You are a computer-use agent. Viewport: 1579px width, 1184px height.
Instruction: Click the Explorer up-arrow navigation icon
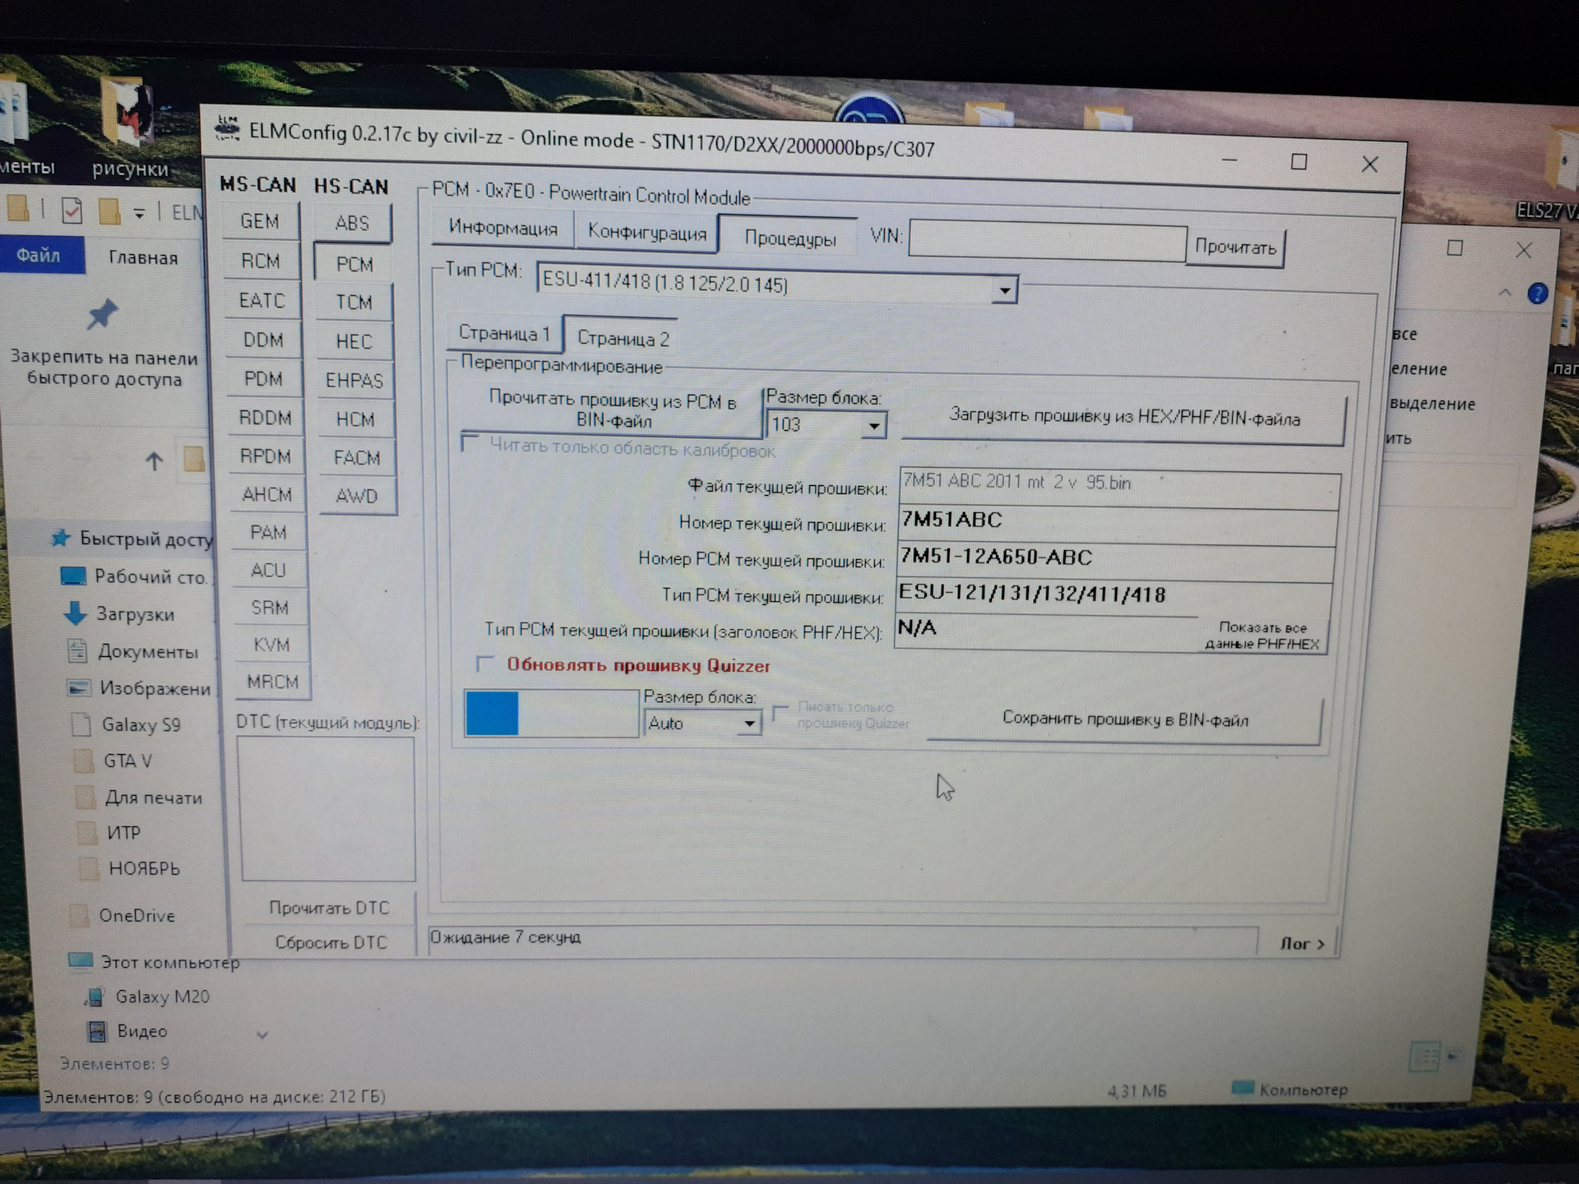pyautogui.click(x=154, y=460)
